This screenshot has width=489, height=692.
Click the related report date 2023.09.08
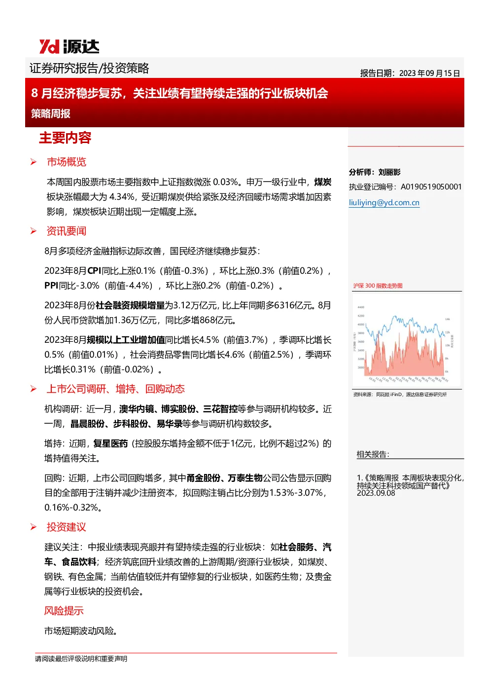376,493
